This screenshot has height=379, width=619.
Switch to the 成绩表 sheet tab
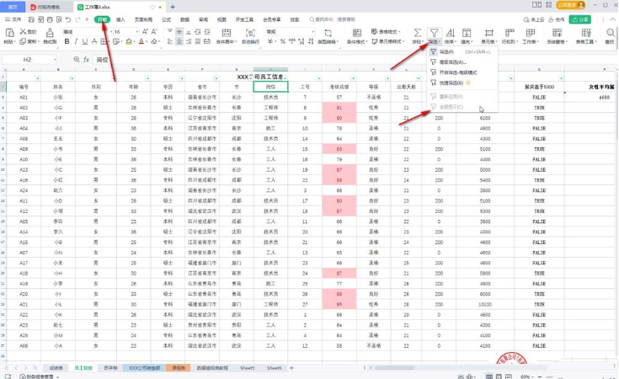point(56,368)
